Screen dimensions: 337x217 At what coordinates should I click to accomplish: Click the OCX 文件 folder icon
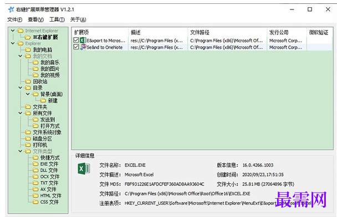(x=35, y=176)
